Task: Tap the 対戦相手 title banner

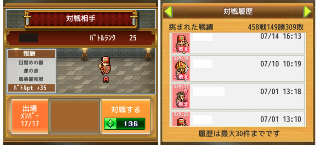Action: (81, 19)
